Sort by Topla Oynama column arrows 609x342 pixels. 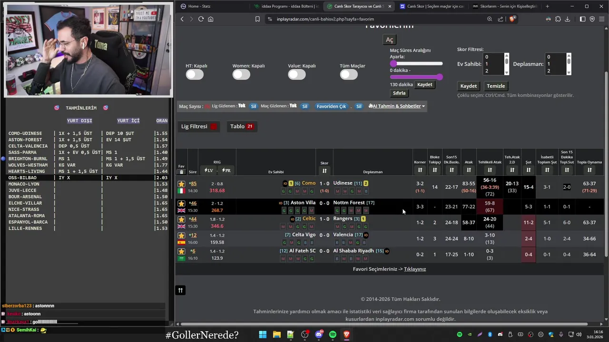tap(589, 170)
